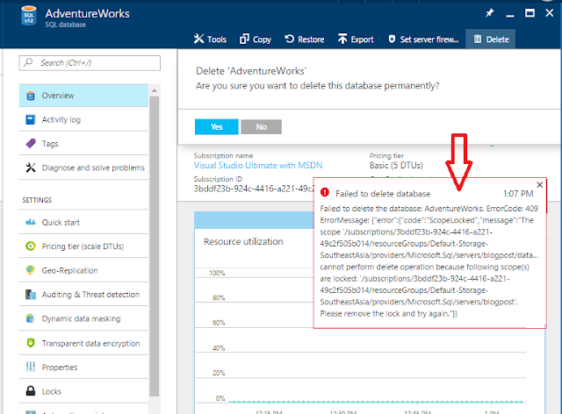562x414 pixels.
Task: Open Diagnose and solve problems
Action: tap(83, 168)
